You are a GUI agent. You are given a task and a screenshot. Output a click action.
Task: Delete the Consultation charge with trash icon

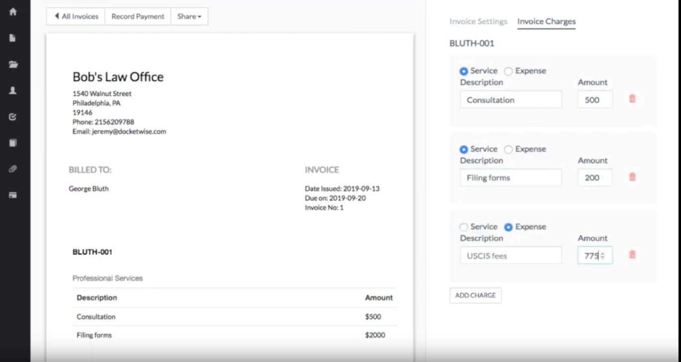coord(632,98)
